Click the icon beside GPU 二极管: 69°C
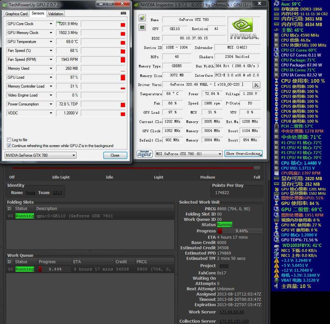 click(277, 210)
